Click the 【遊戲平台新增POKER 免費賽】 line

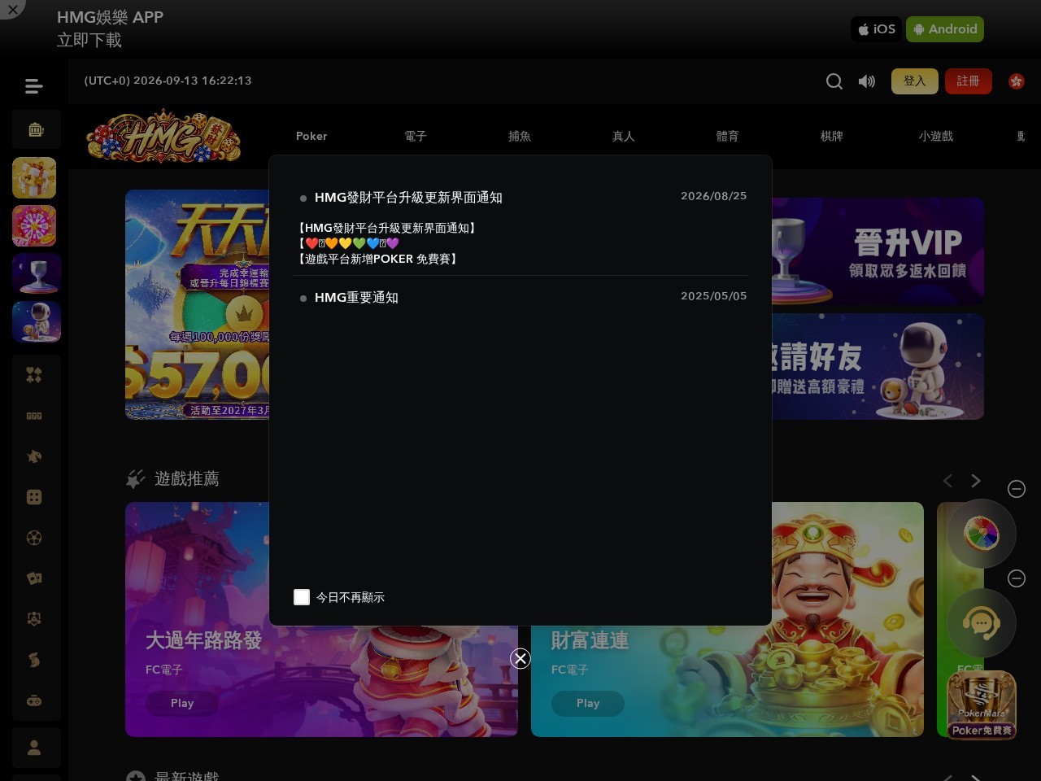(x=379, y=259)
